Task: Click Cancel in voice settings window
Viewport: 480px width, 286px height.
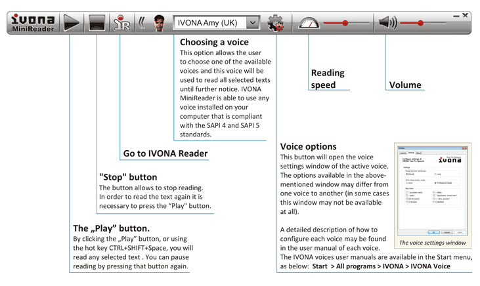Action: 445,232
